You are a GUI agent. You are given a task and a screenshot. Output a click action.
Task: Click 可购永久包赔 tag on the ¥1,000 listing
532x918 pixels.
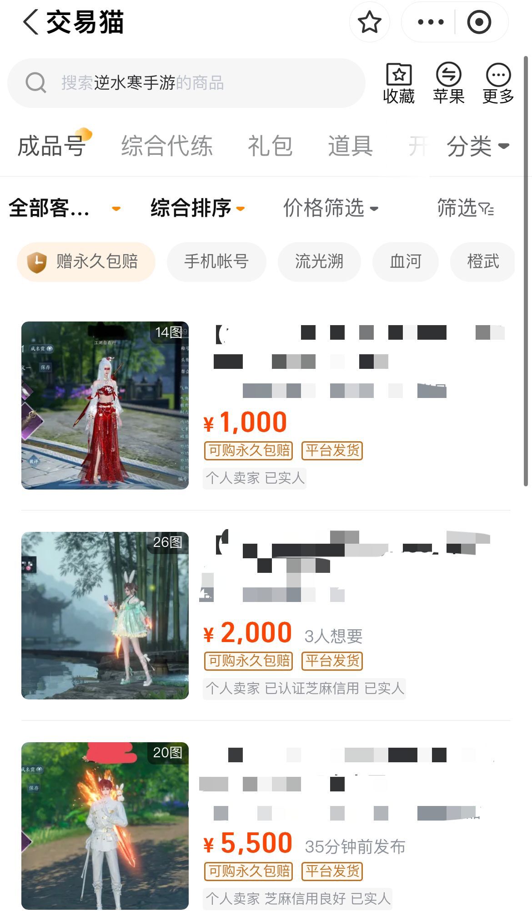pos(249,451)
